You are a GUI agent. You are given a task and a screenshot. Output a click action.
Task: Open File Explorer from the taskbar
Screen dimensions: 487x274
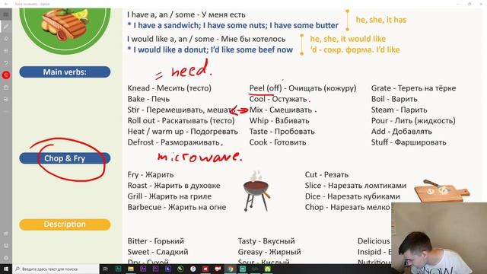click(x=131, y=269)
